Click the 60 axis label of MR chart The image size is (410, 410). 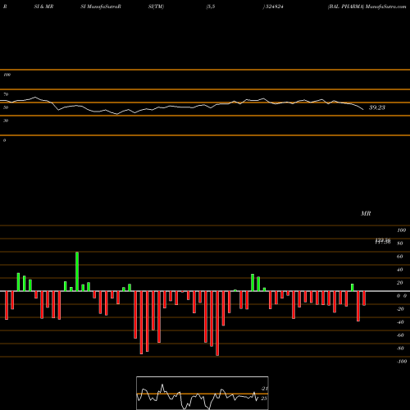tap(399, 257)
